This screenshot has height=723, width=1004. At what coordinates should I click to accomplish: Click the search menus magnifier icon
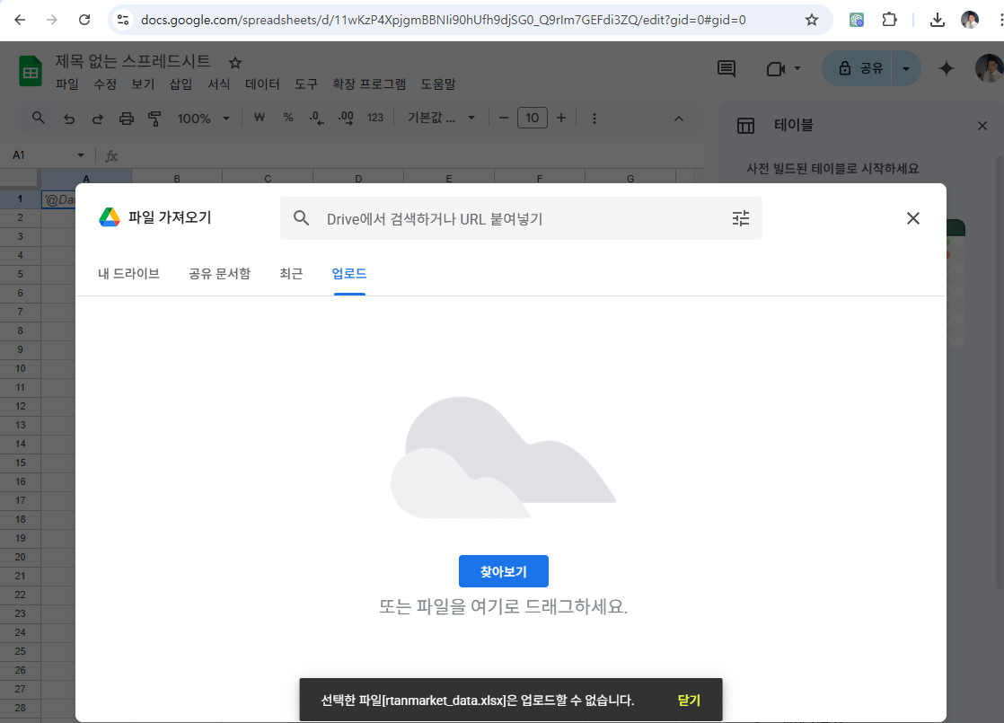pos(39,119)
